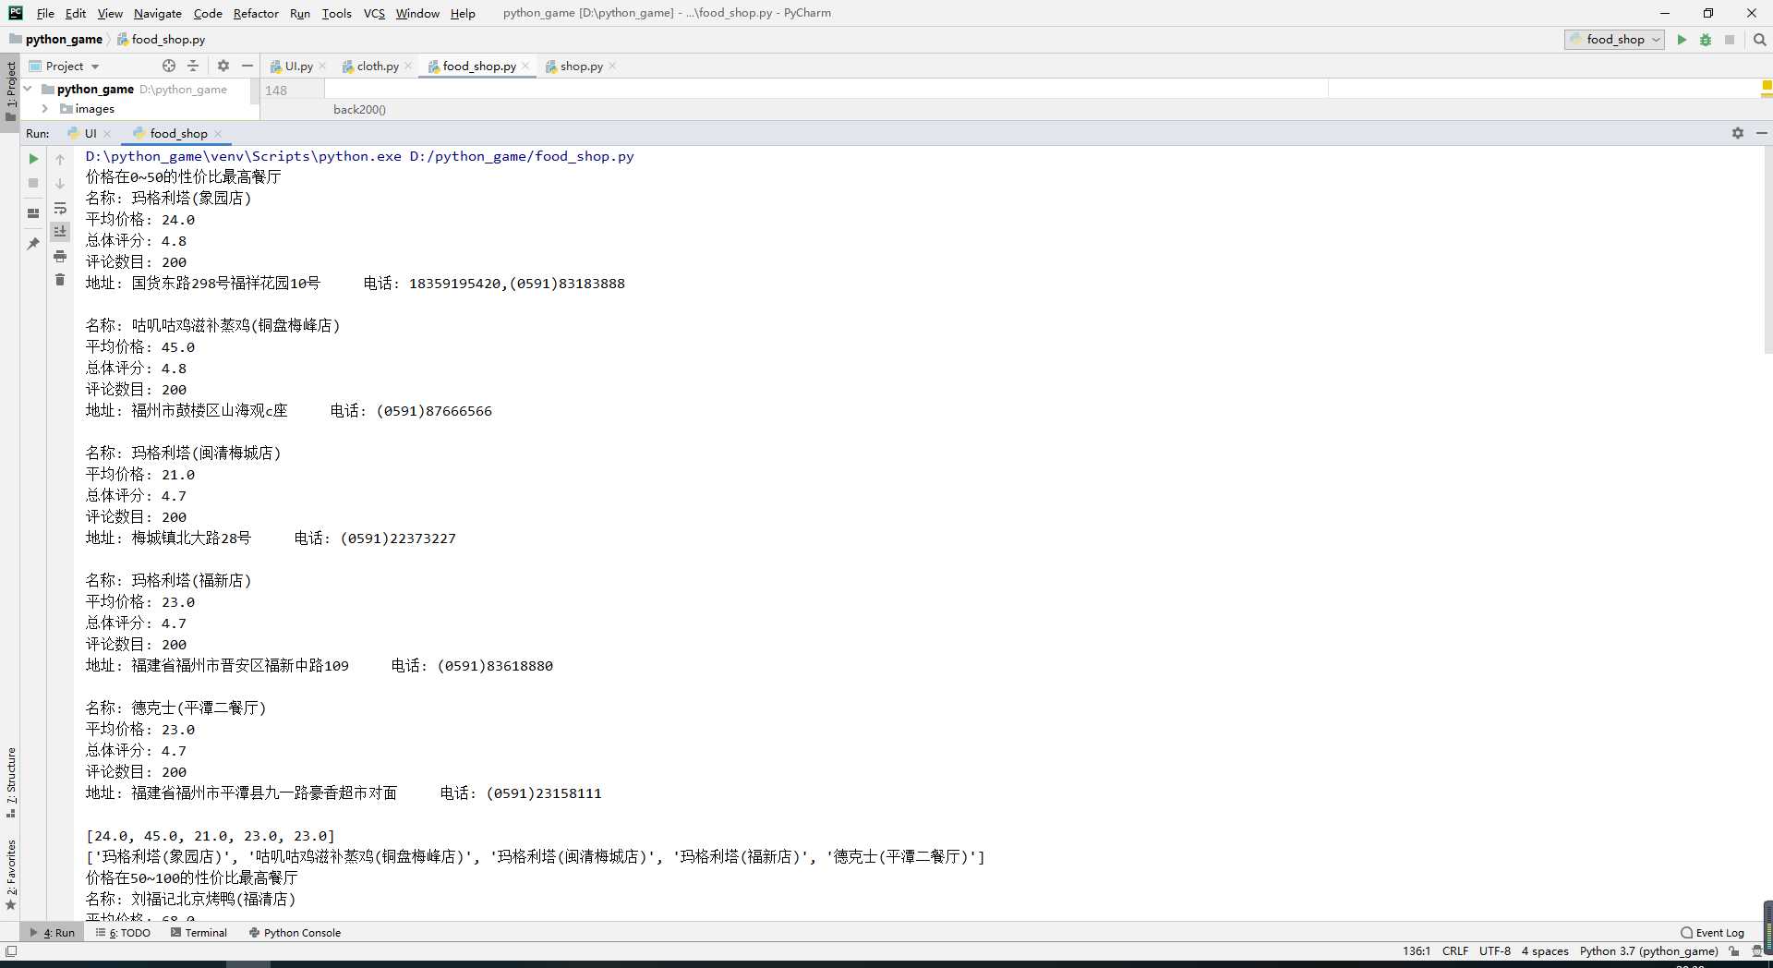Open Project panel settings gear

coord(223,66)
